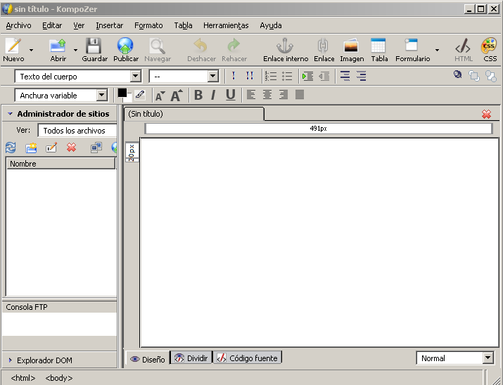Toggle bold formatting
Viewport: 503px width, 385px height.
pyautogui.click(x=198, y=95)
